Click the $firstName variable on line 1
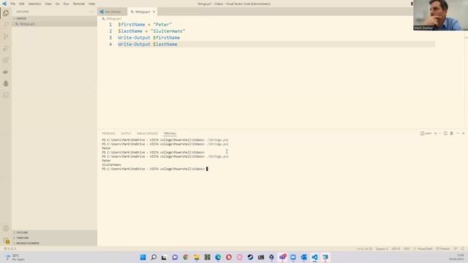This screenshot has width=468, height=263. pyautogui.click(x=132, y=24)
